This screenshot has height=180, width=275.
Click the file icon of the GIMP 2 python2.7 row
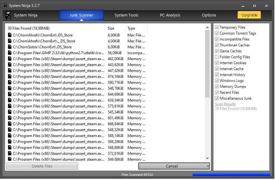(10, 53)
